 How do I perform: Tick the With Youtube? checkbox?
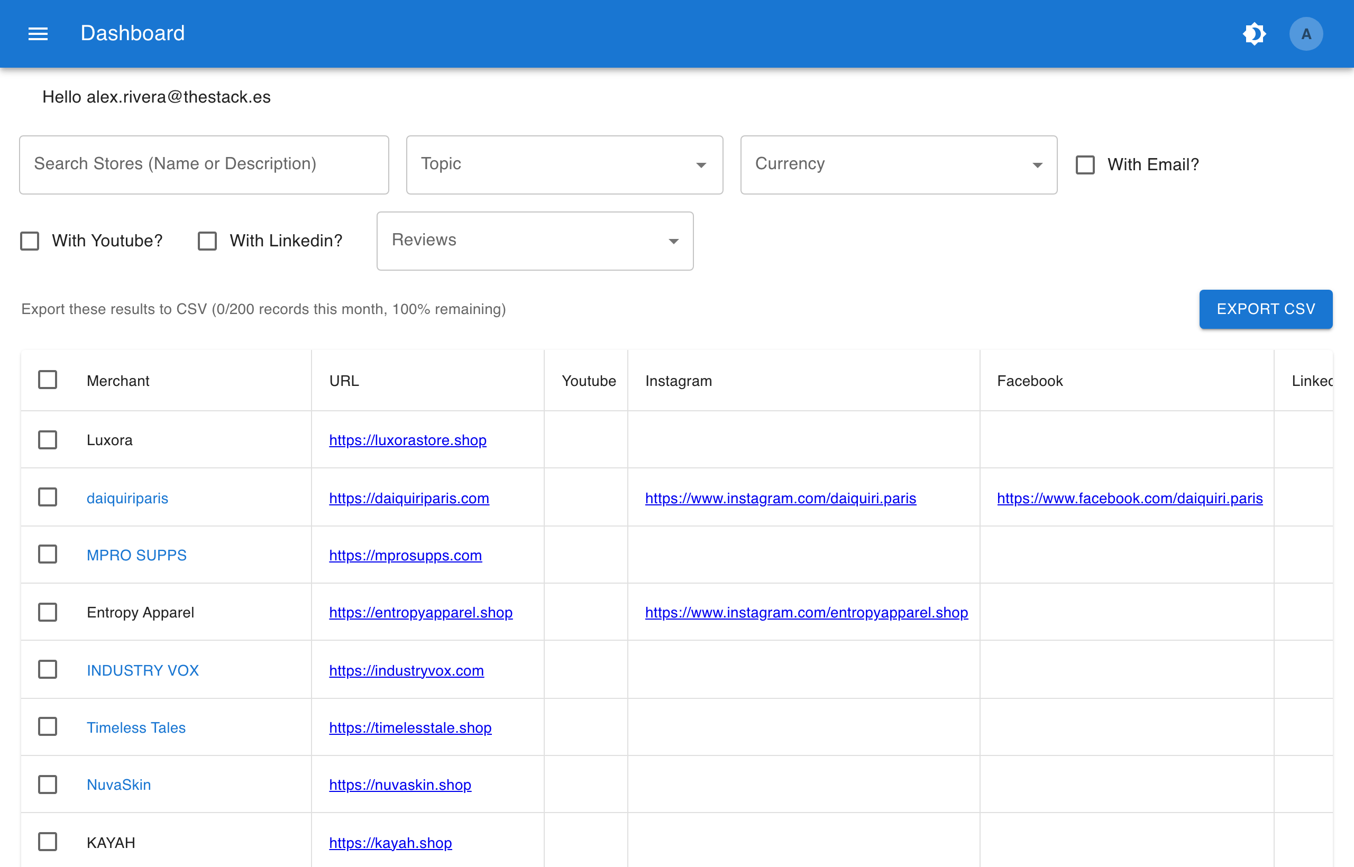tap(29, 241)
